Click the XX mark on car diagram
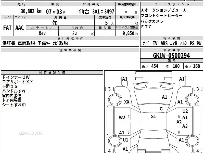Screen dimensions: 204x153 click(x=127, y=102)
